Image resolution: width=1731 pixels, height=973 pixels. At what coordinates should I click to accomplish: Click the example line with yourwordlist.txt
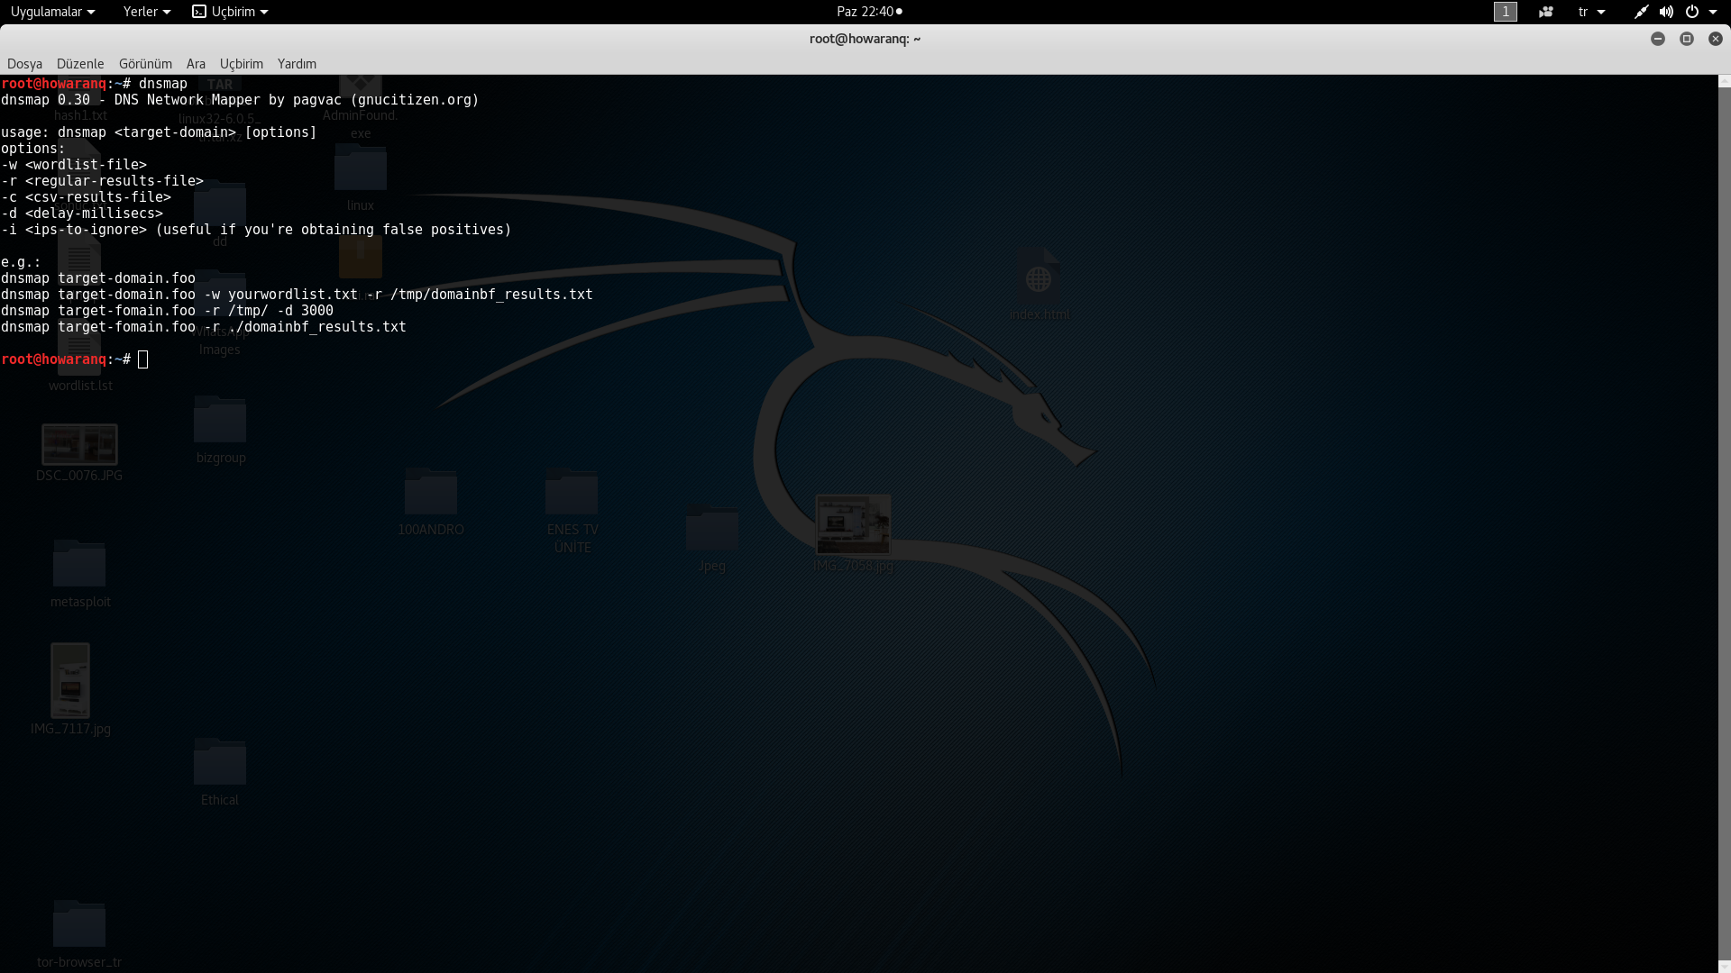pyautogui.click(x=297, y=295)
